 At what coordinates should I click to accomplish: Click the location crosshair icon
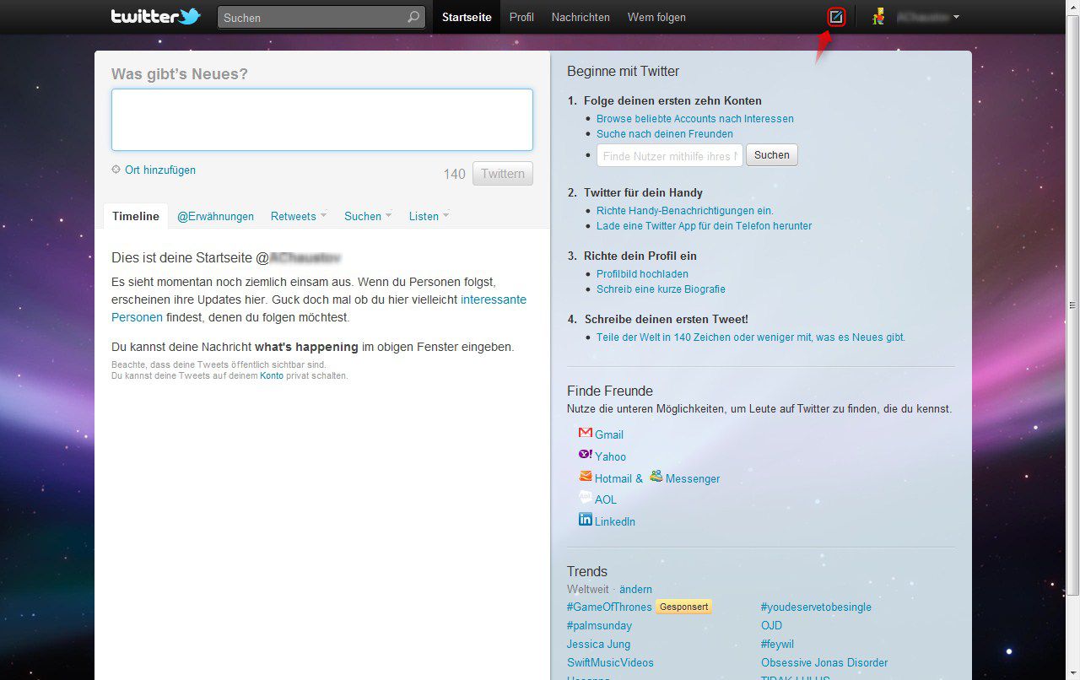[116, 170]
